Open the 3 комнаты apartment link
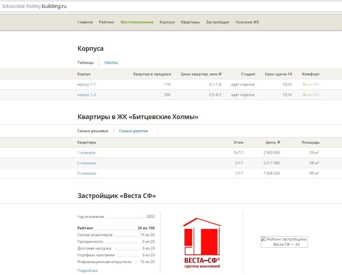The image size is (342, 275). point(87,173)
